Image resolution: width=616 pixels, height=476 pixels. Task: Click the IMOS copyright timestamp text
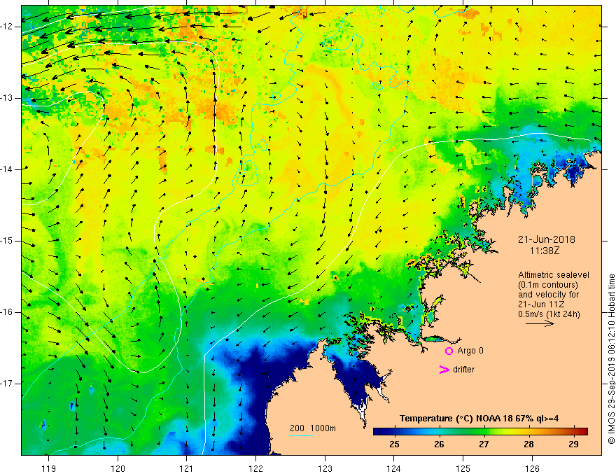coord(611,359)
